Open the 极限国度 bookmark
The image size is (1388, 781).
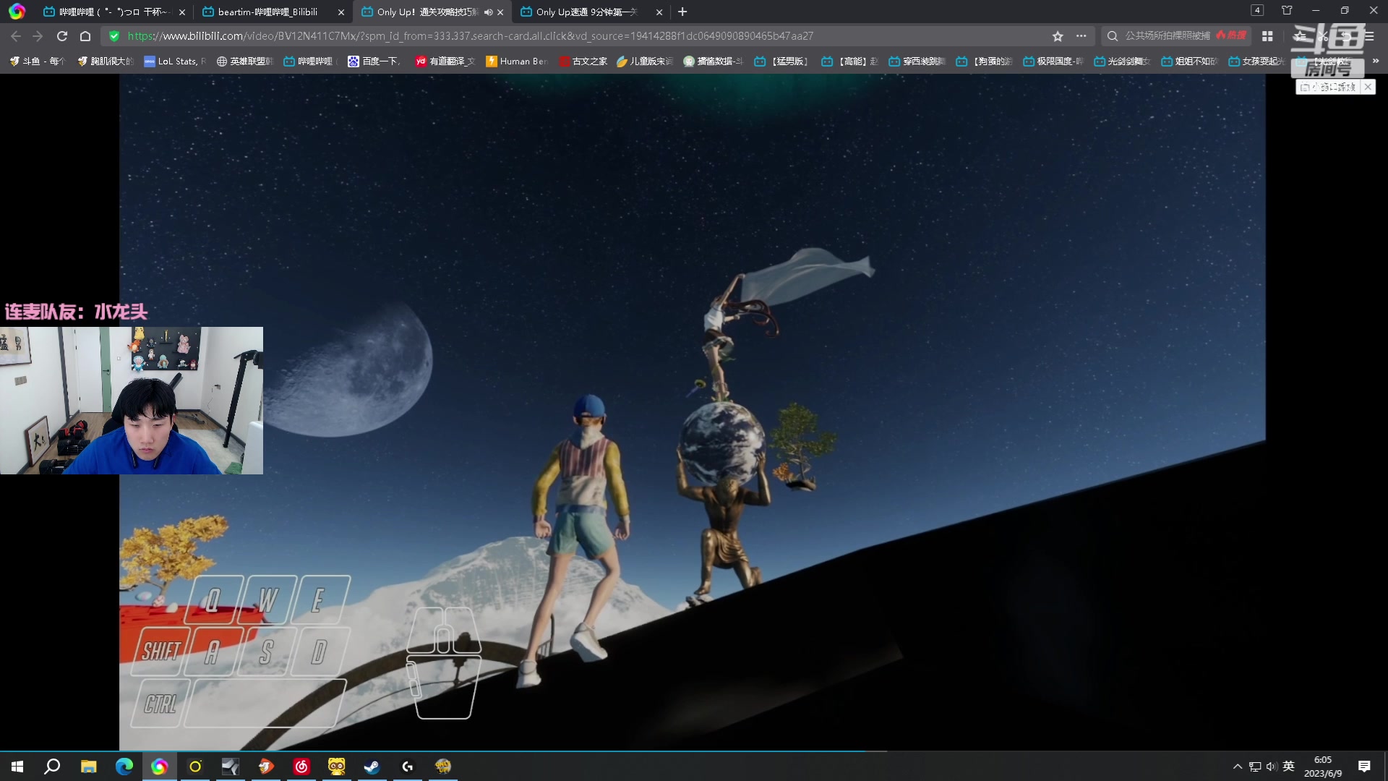point(1053,61)
